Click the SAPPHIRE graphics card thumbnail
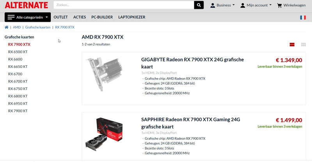This screenshot has height=162, width=312. point(104,134)
